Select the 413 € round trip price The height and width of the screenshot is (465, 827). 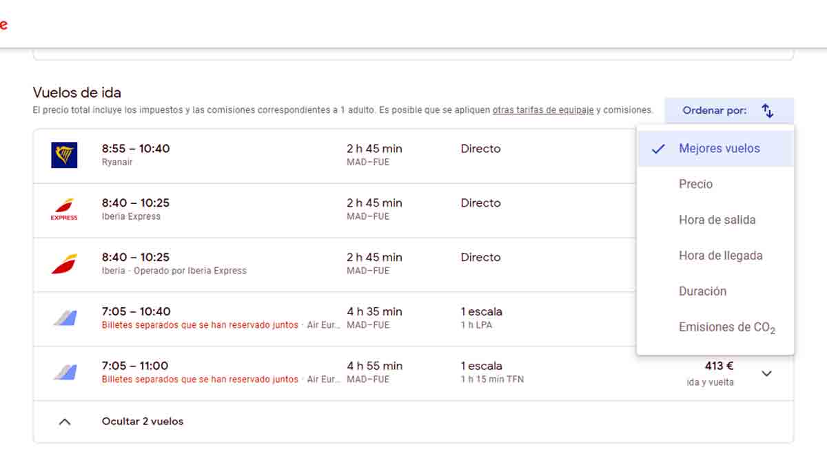pos(719,366)
